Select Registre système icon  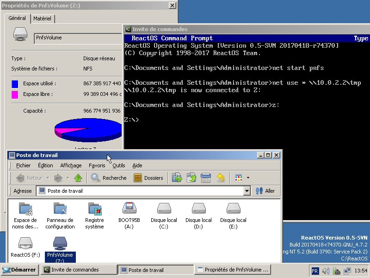pyautogui.click(x=94, y=216)
